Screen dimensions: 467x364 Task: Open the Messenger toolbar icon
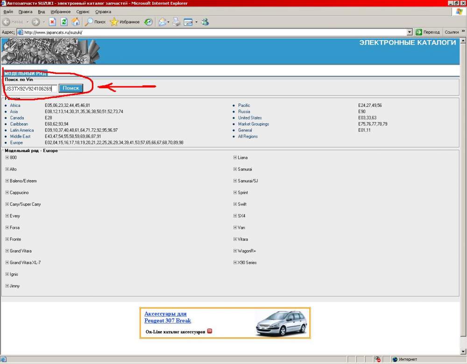point(205,22)
